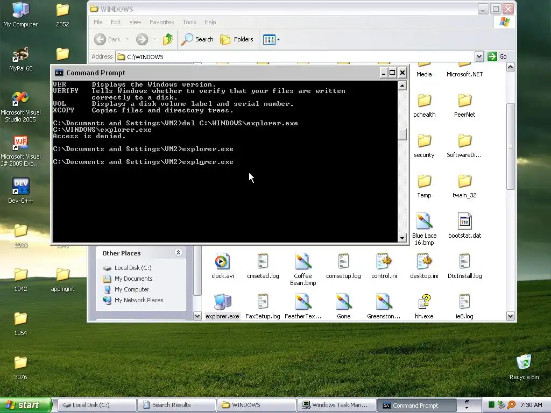
Task: Select DtcInstall.log file
Action: (x=464, y=266)
